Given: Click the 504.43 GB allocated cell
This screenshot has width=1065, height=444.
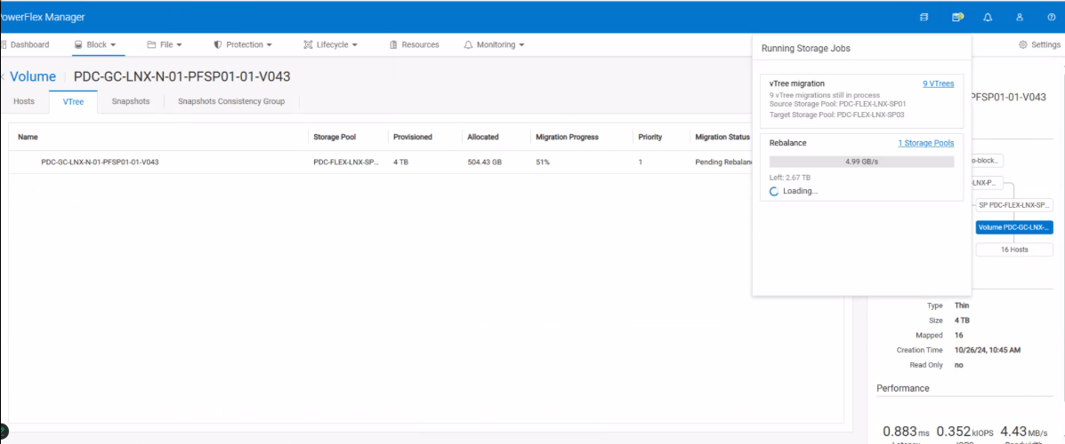Looking at the screenshot, I should pos(485,163).
